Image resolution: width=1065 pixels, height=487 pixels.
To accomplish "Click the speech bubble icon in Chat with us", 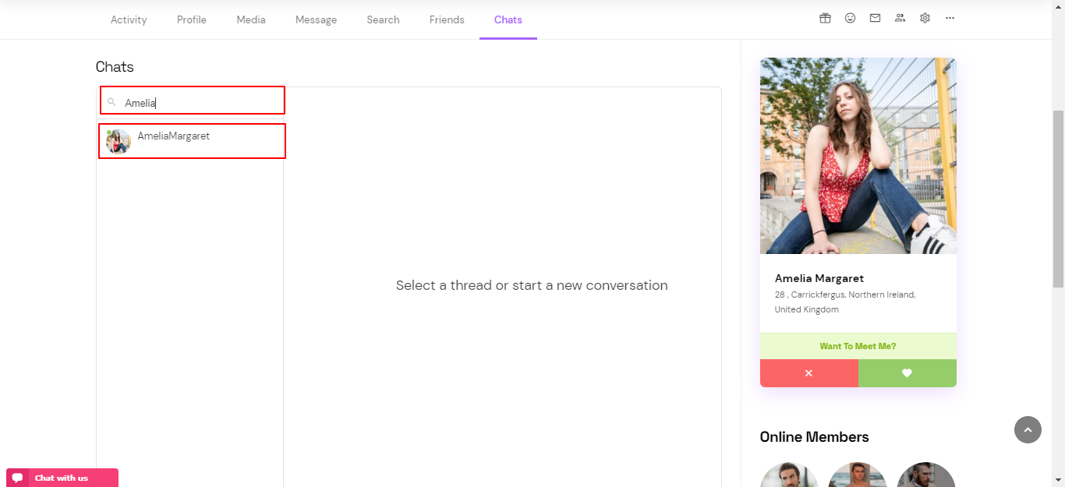I will pos(17,478).
